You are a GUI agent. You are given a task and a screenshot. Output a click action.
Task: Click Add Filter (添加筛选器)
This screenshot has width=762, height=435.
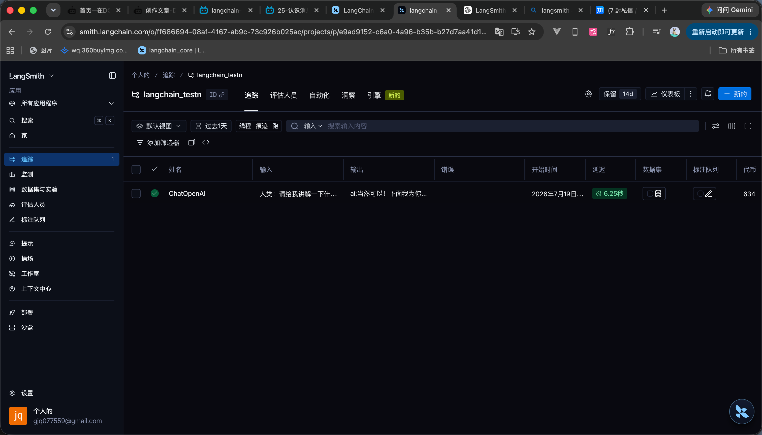(158, 142)
